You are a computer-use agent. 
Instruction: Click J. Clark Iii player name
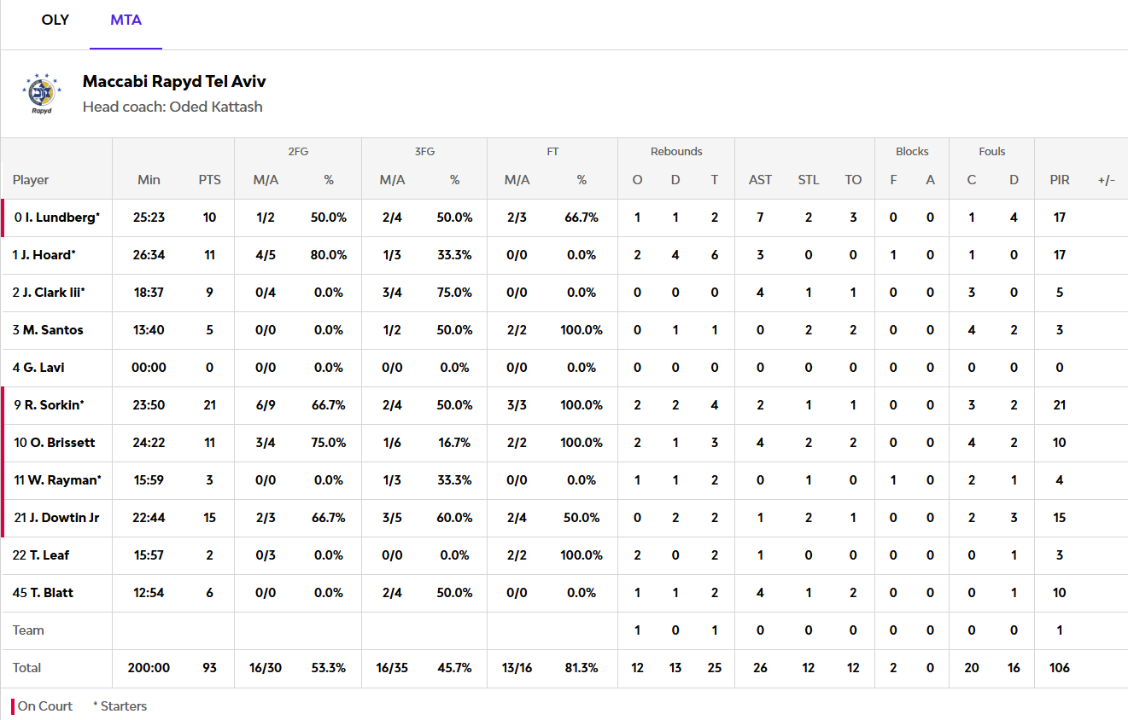pos(53,293)
